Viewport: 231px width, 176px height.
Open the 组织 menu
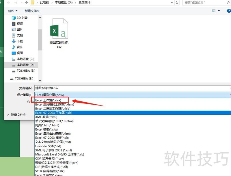(x=13, y=11)
